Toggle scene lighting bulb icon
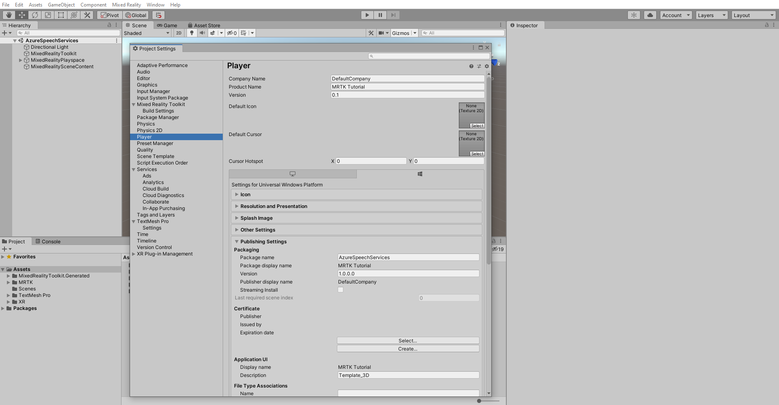Screen dimensions: 779x405 coord(192,33)
